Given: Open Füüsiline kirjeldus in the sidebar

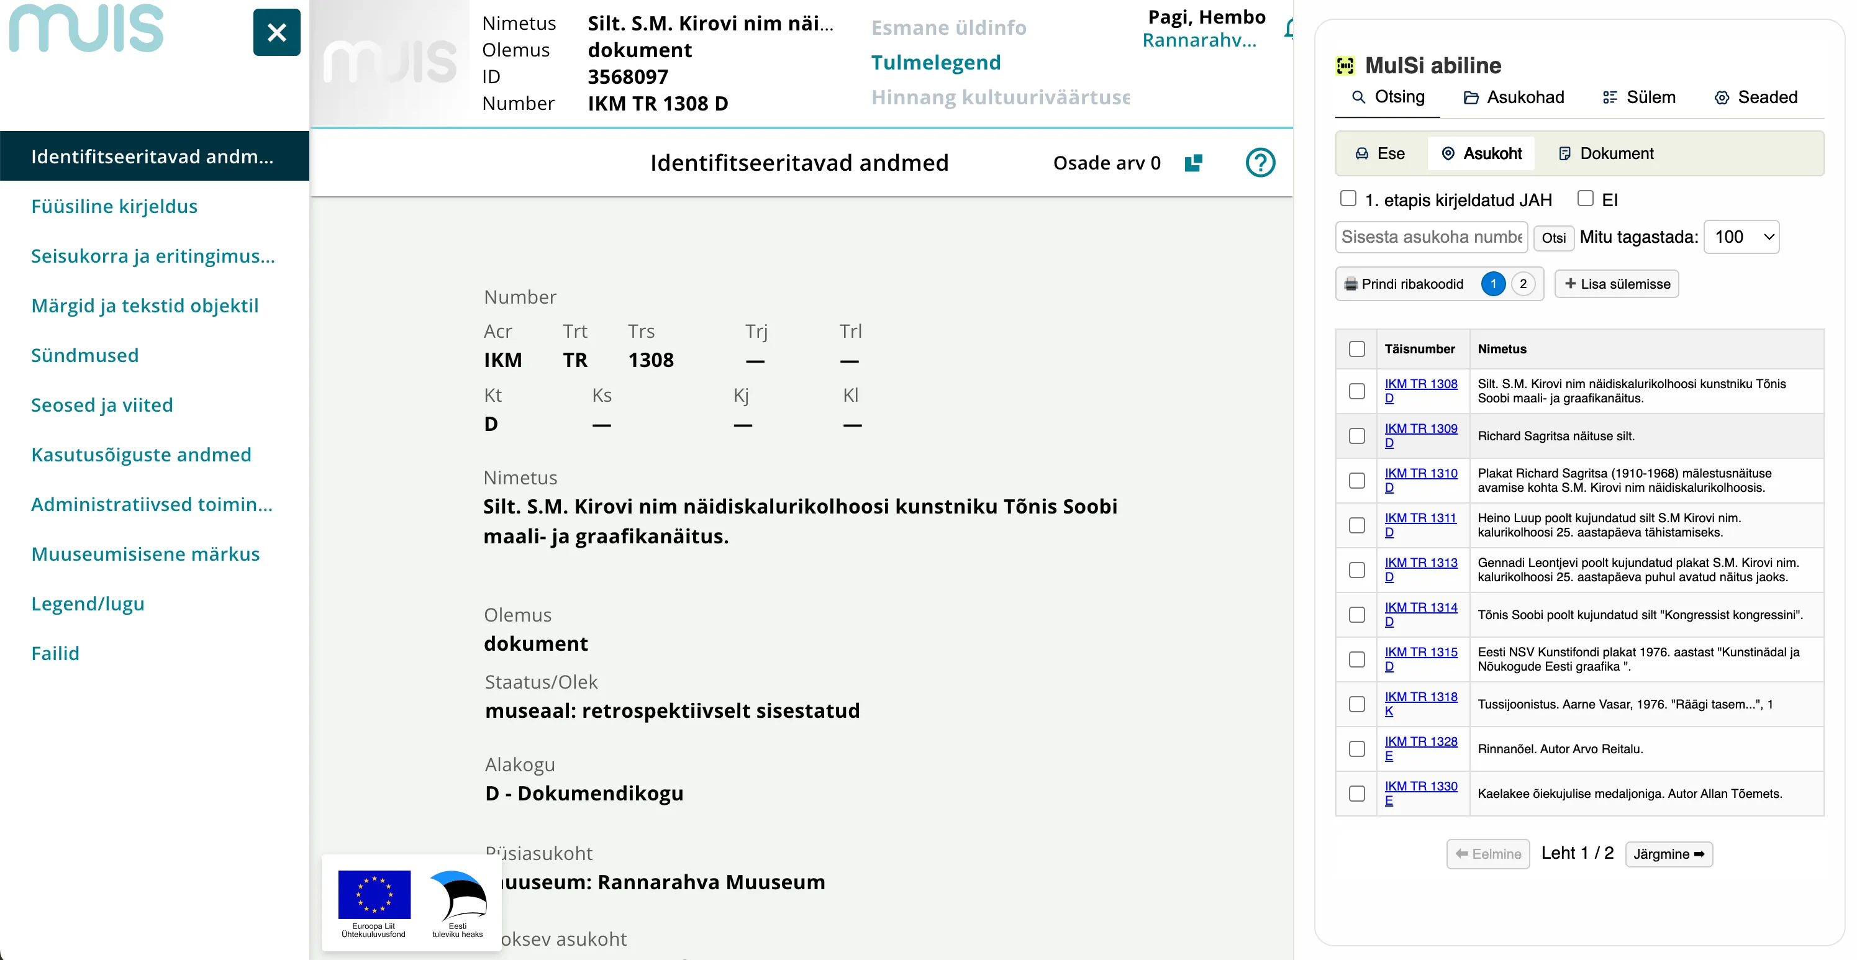Looking at the screenshot, I should click(114, 206).
